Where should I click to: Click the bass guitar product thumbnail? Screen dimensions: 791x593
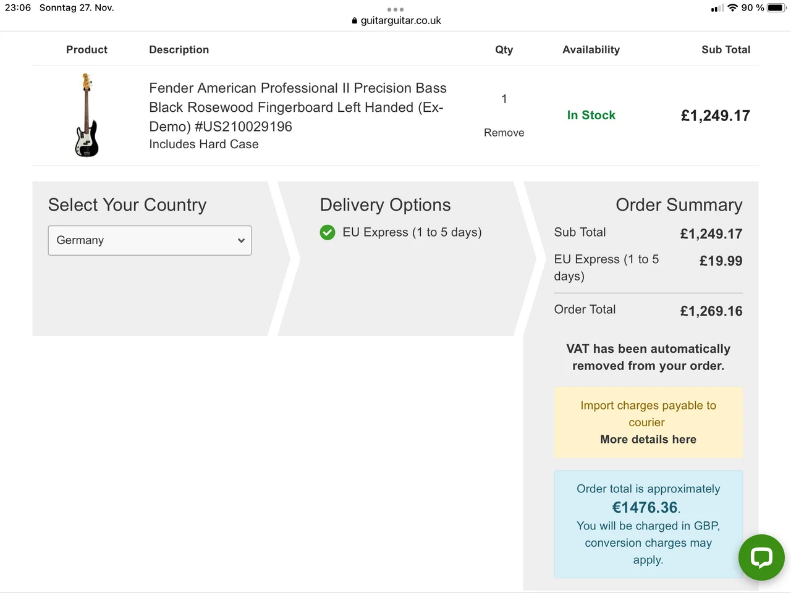(87, 116)
